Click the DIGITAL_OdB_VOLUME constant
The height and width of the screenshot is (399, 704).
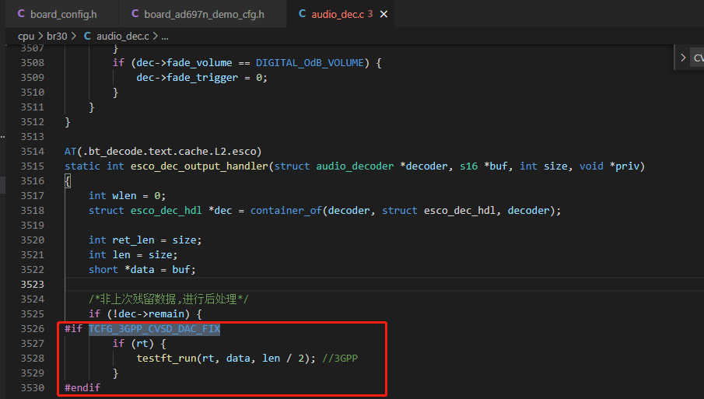(x=310, y=63)
